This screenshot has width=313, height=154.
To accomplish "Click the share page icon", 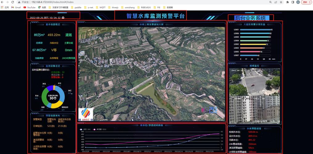I will [x=276, y=2].
